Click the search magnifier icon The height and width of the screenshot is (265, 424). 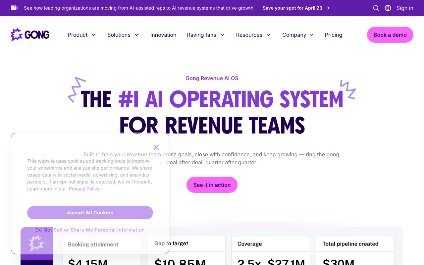coord(376,8)
